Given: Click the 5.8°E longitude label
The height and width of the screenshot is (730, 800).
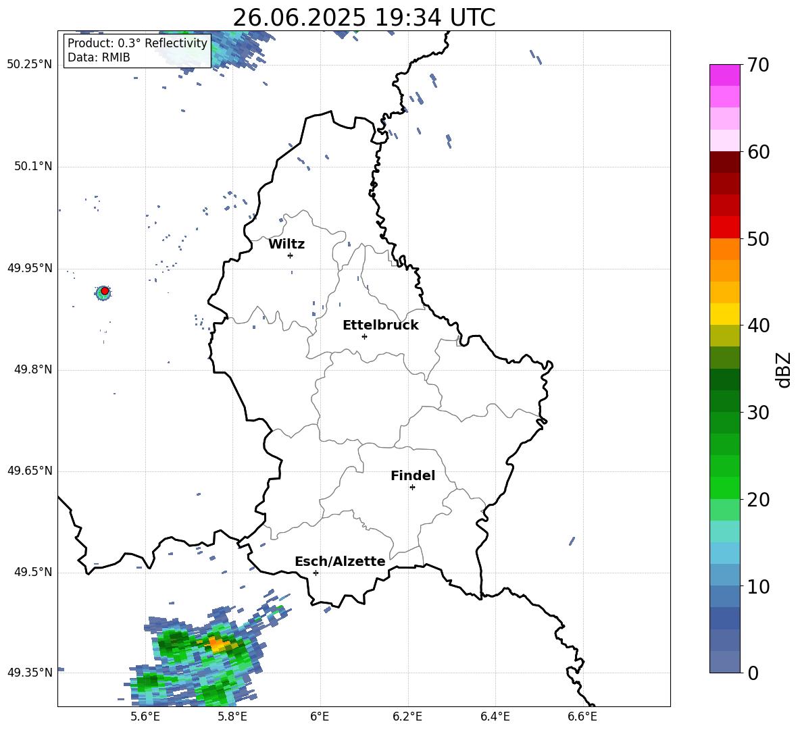Looking at the screenshot, I should pyautogui.click(x=232, y=716).
